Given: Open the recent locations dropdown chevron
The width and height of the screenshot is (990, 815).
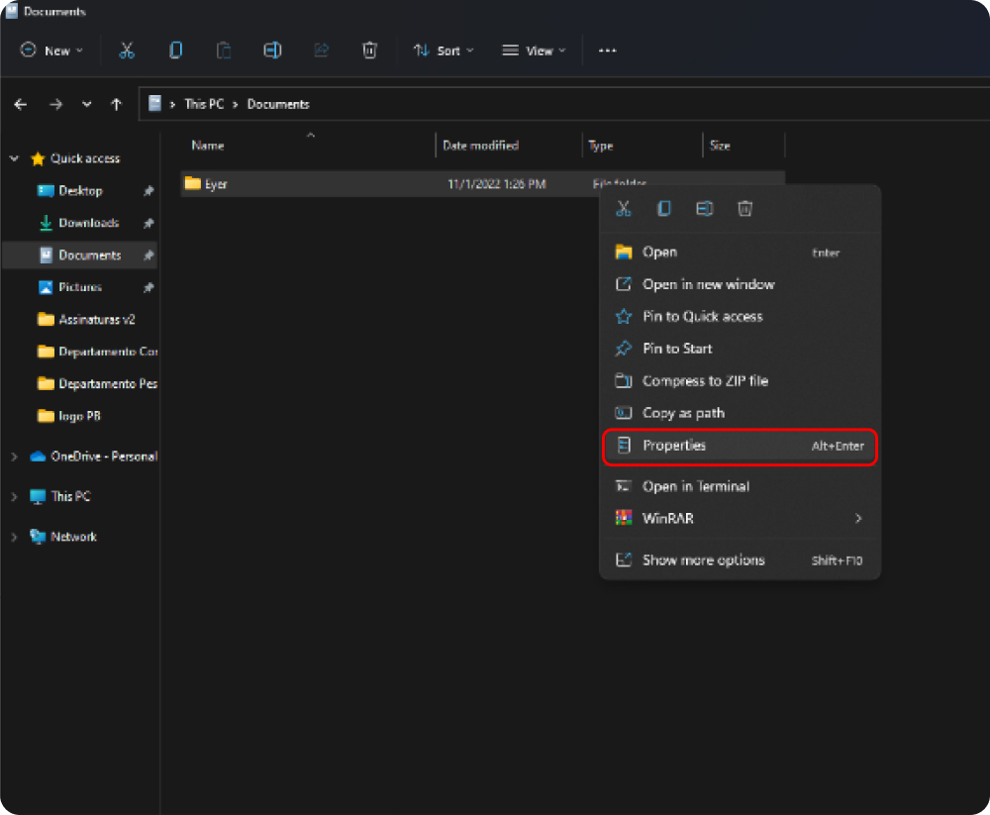Looking at the screenshot, I should point(86,104).
